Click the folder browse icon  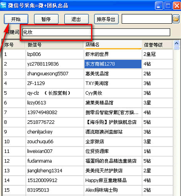pos(176,19)
